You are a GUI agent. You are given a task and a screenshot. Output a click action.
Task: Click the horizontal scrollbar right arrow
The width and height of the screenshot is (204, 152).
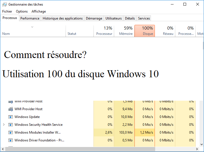pyautogui.click(x=197, y=149)
